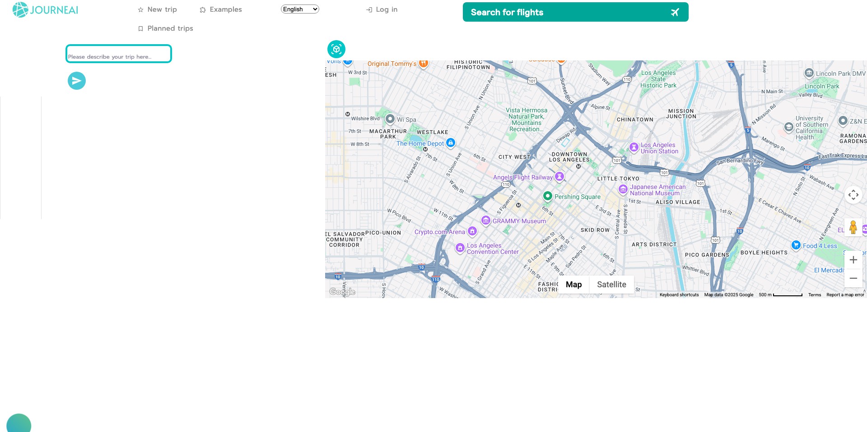The height and width of the screenshot is (432, 867).
Task: Click the star icon beside New trip
Action: [x=140, y=10]
